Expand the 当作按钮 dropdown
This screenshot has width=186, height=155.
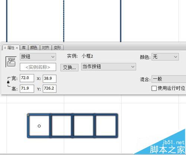(x=109, y=67)
